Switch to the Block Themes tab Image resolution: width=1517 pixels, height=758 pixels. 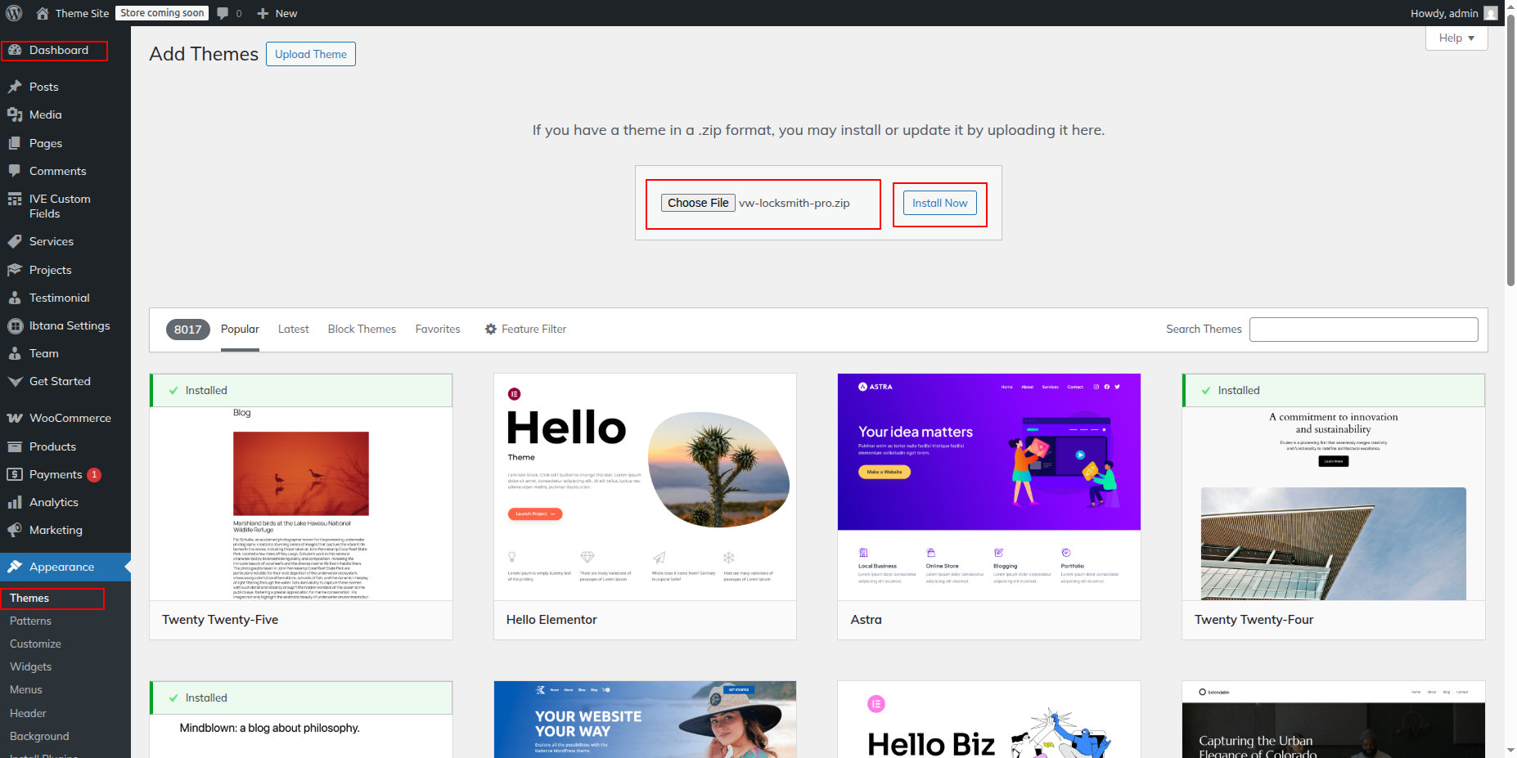[362, 329]
